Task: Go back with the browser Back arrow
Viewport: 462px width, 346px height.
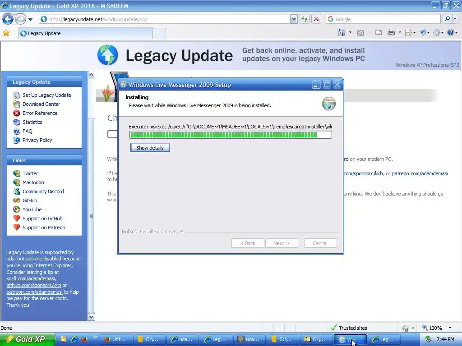Action: click(8, 19)
